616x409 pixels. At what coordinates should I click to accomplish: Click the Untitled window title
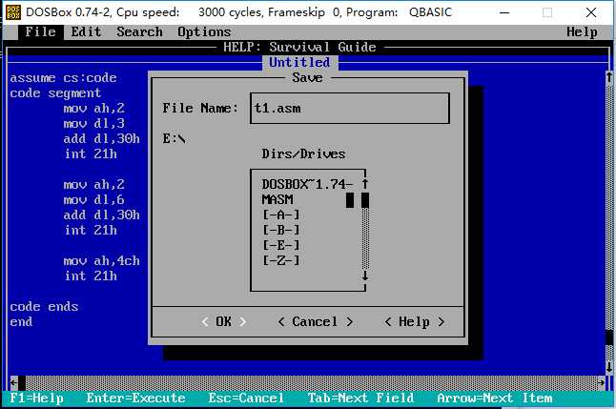click(x=299, y=62)
